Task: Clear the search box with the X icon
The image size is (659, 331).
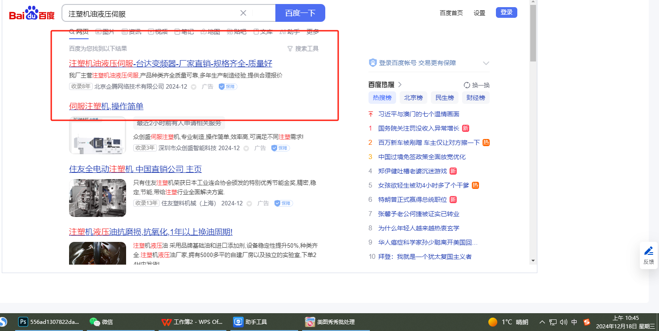Action: coord(243,13)
